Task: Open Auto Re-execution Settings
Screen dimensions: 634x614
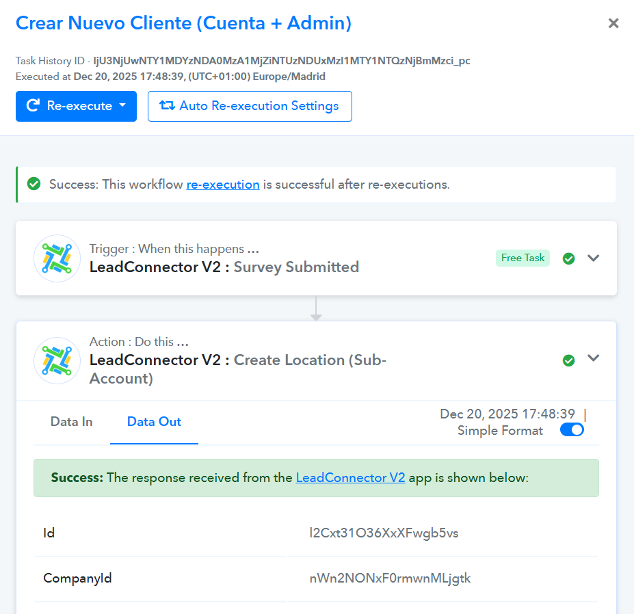Action: [250, 106]
